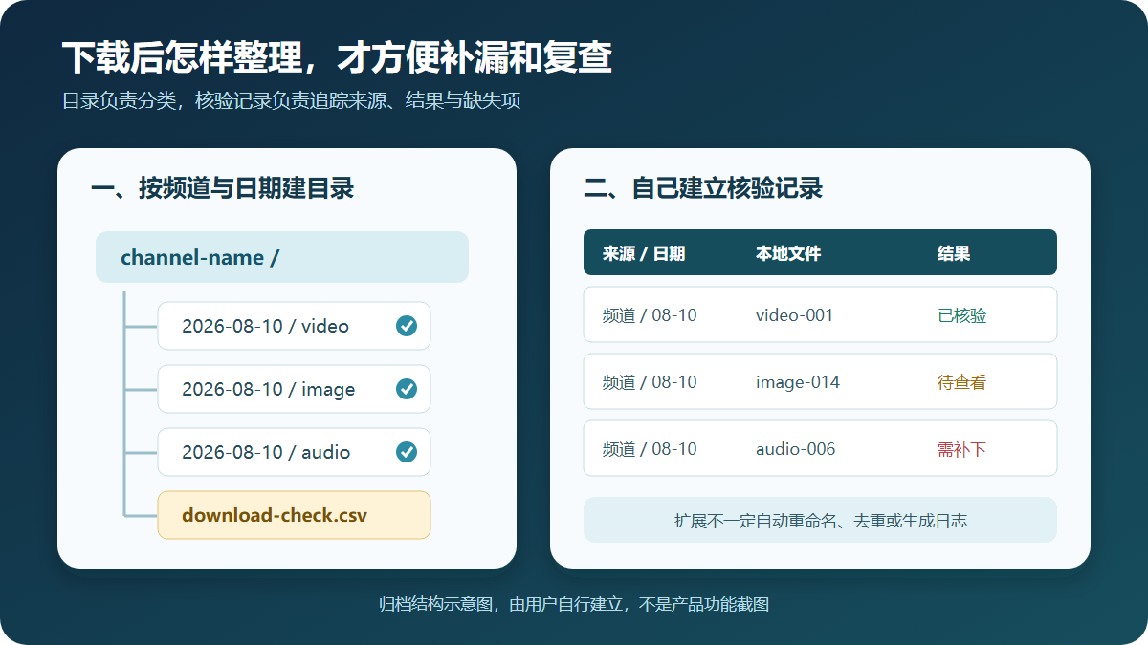Screen dimensions: 1148x645
Task: Click the 来源 / 日期 column header
Action: click(x=644, y=253)
